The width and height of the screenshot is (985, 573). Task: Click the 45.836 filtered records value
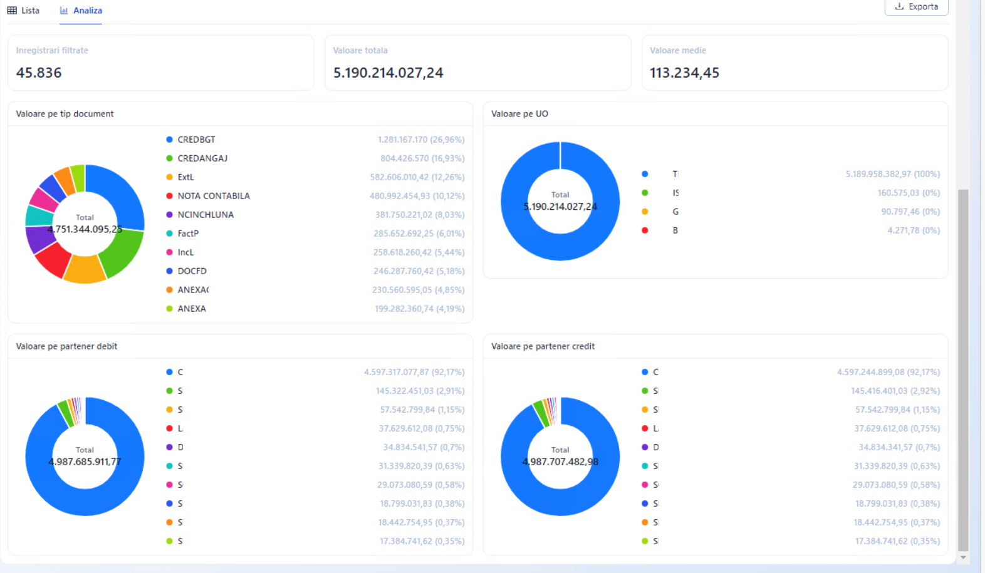[x=39, y=73]
